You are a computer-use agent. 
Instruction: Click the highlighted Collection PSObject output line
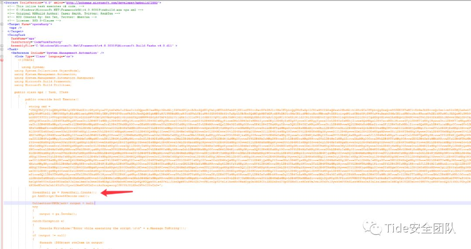point(64,203)
